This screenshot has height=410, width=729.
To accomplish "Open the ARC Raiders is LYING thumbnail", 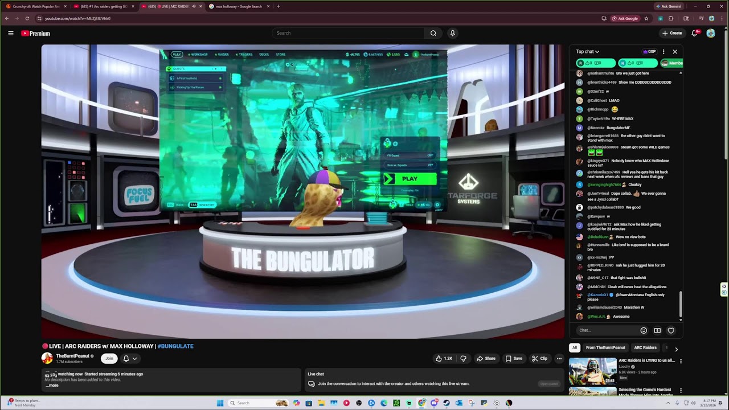I will 592,371.
